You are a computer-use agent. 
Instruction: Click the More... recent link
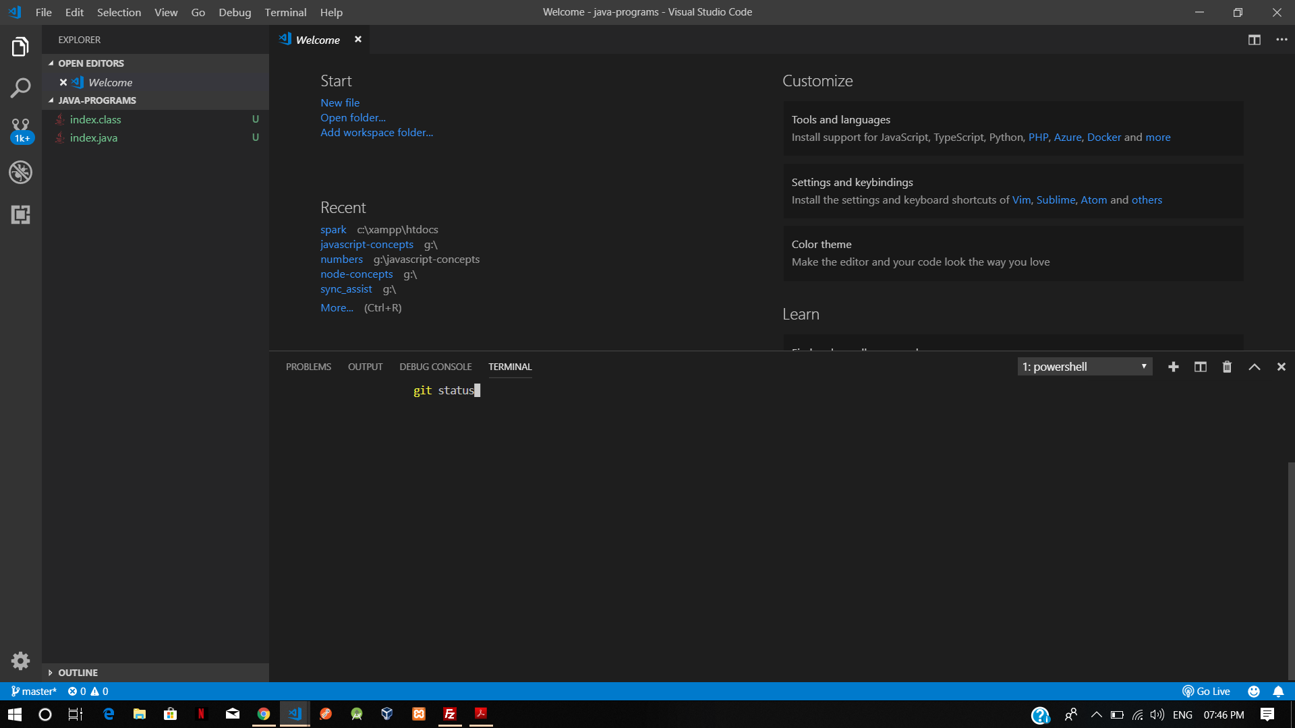[x=337, y=307]
